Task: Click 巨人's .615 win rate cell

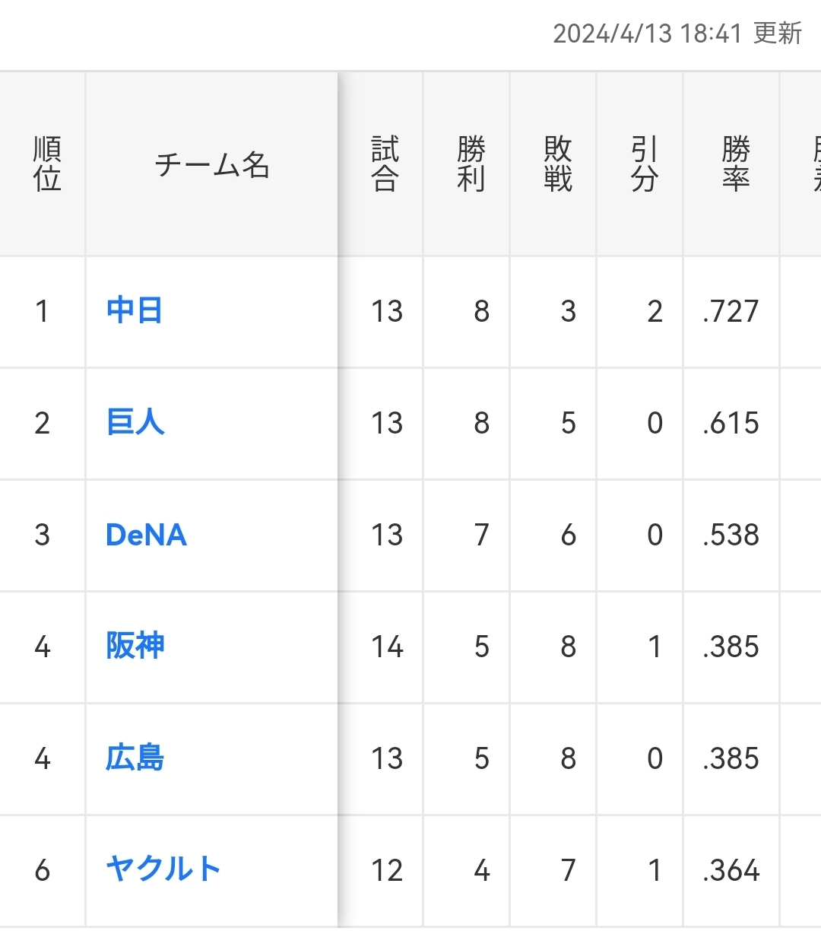Action: click(x=731, y=423)
